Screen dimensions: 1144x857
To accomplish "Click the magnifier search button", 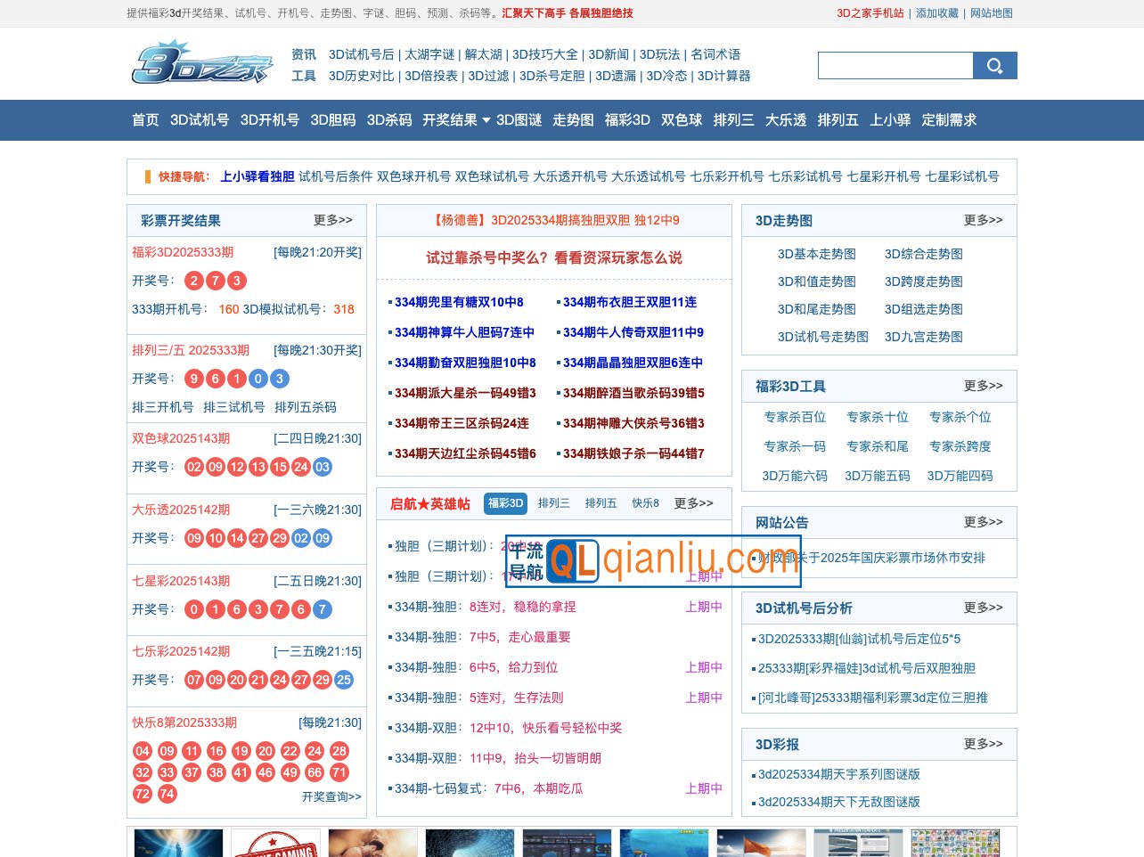I will point(994,66).
